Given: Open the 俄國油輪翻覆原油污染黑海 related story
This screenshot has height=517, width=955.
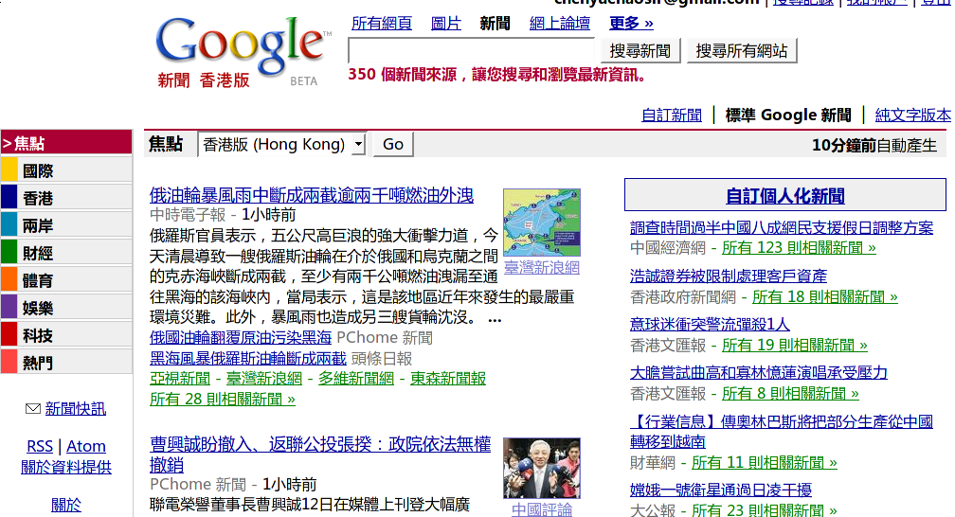Looking at the screenshot, I should coord(241,337).
